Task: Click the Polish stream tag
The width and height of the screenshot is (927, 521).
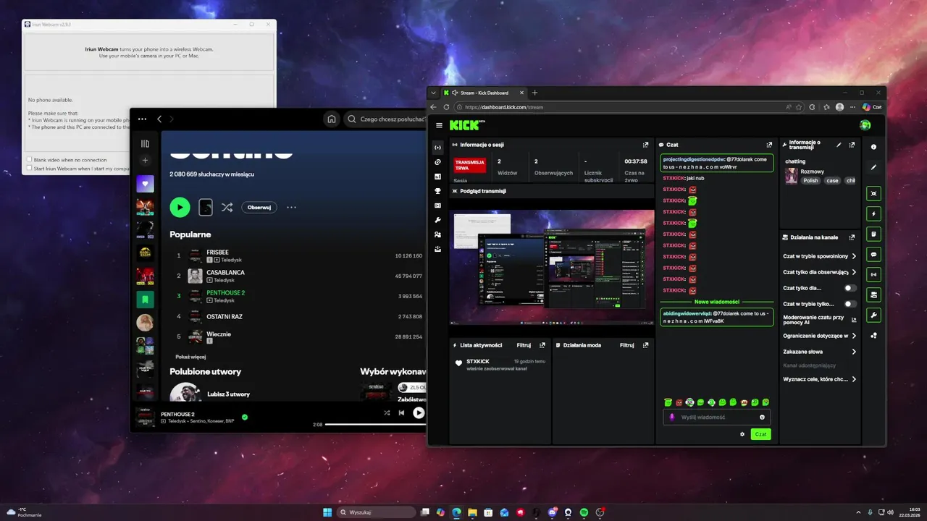Action: point(810,181)
